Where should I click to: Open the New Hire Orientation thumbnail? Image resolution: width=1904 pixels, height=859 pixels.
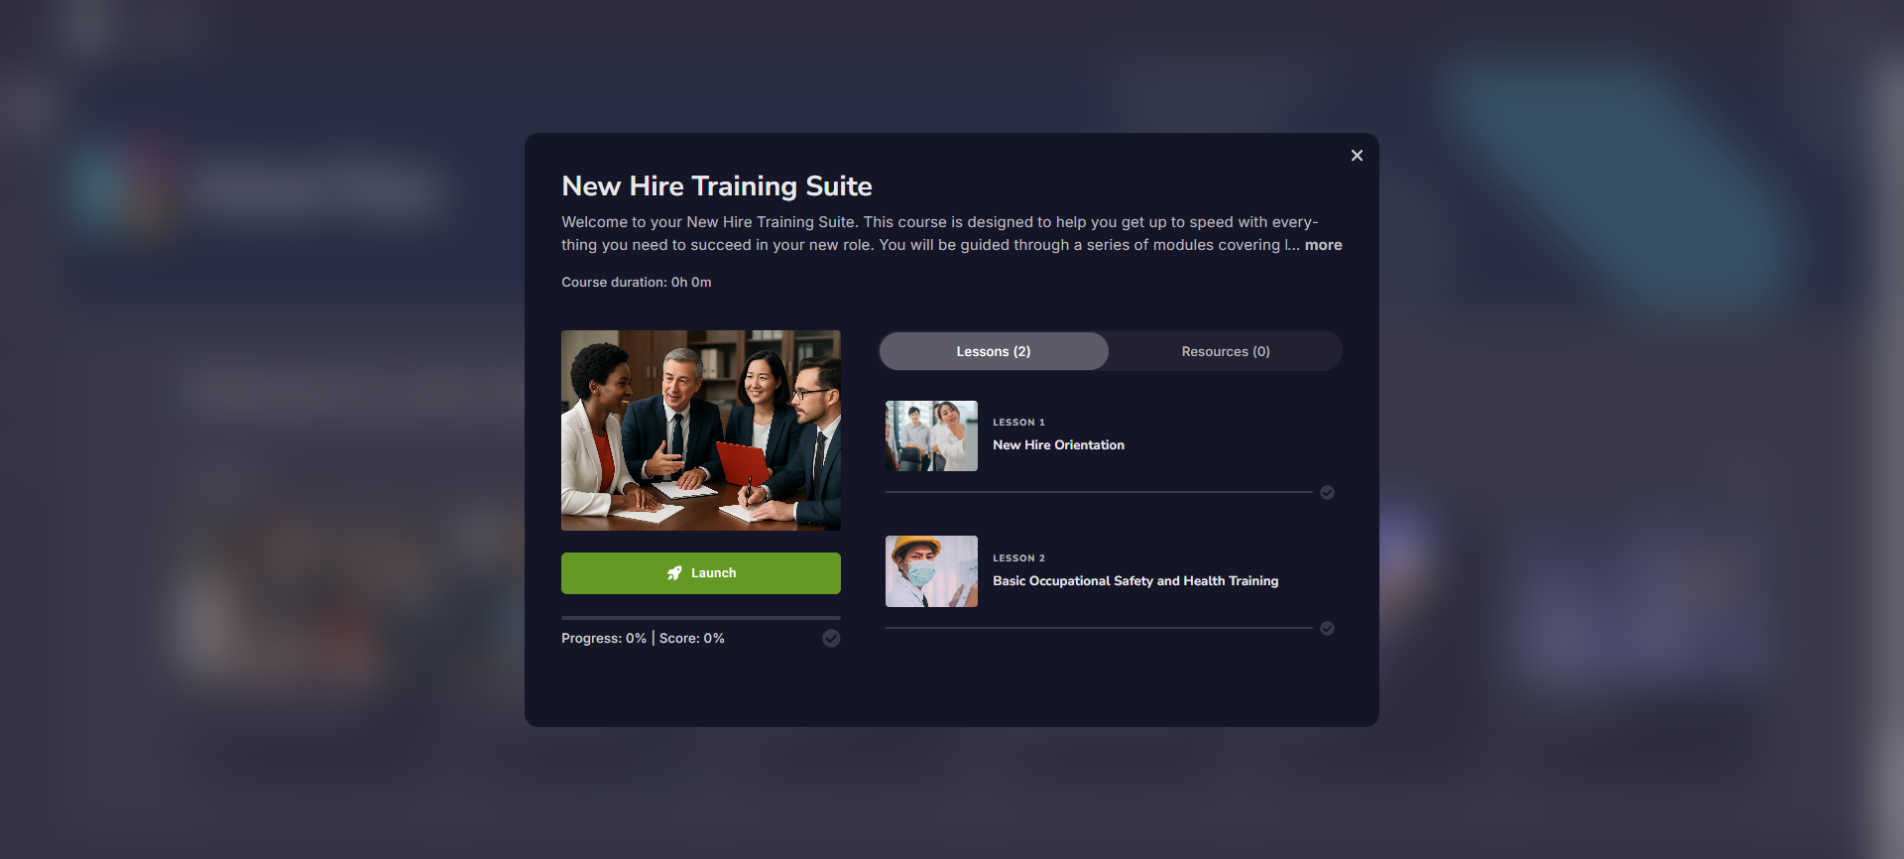931,435
